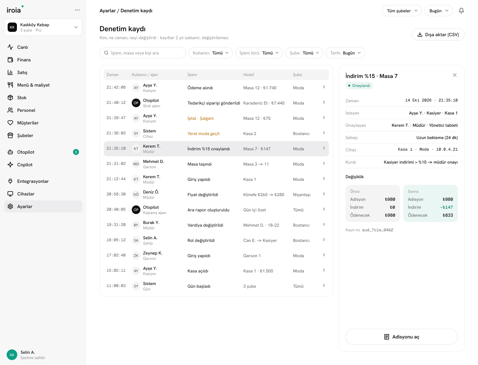Image resolution: width=478 pixels, height=365 pixels.
Task: Select the Vardiya değiştirildi log entry
Action: click(216, 225)
